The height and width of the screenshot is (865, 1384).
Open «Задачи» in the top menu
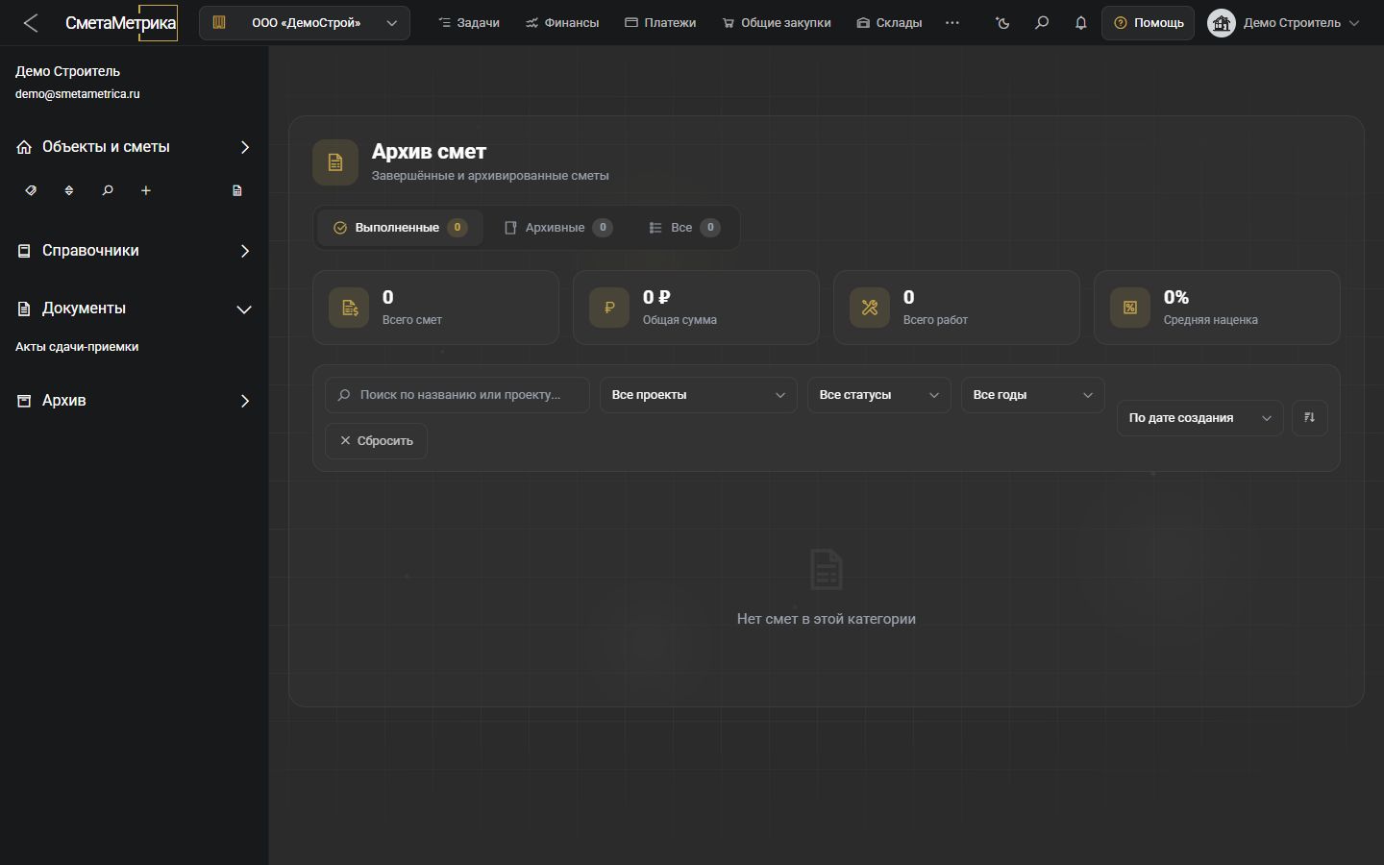click(x=469, y=23)
